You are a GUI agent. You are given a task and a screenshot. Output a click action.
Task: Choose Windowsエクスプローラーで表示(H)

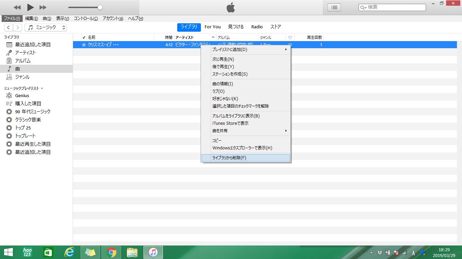(246, 148)
